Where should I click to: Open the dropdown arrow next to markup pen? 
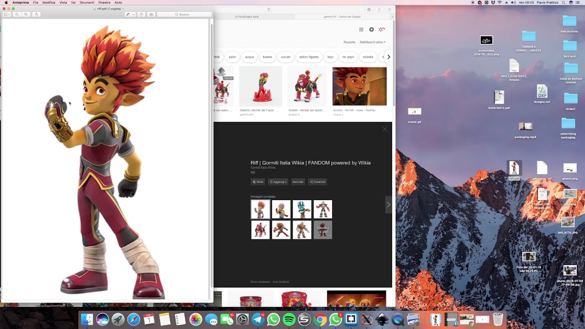pos(133,15)
